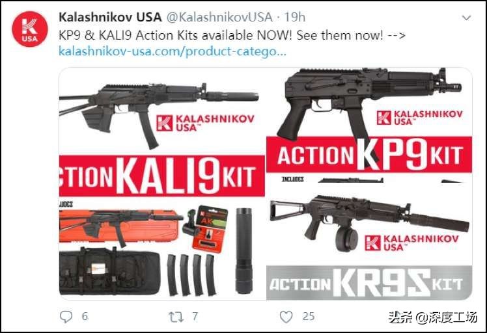Click the Kalashnikov USA display name

(110, 17)
